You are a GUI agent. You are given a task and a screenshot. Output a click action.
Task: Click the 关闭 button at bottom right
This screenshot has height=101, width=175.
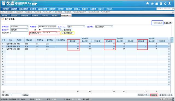(x=170, y=95)
